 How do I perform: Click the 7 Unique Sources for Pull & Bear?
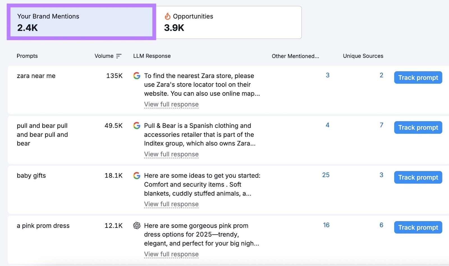pos(381,125)
